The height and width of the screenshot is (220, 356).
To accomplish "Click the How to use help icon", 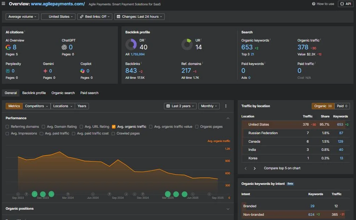I will tap(313, 4).
